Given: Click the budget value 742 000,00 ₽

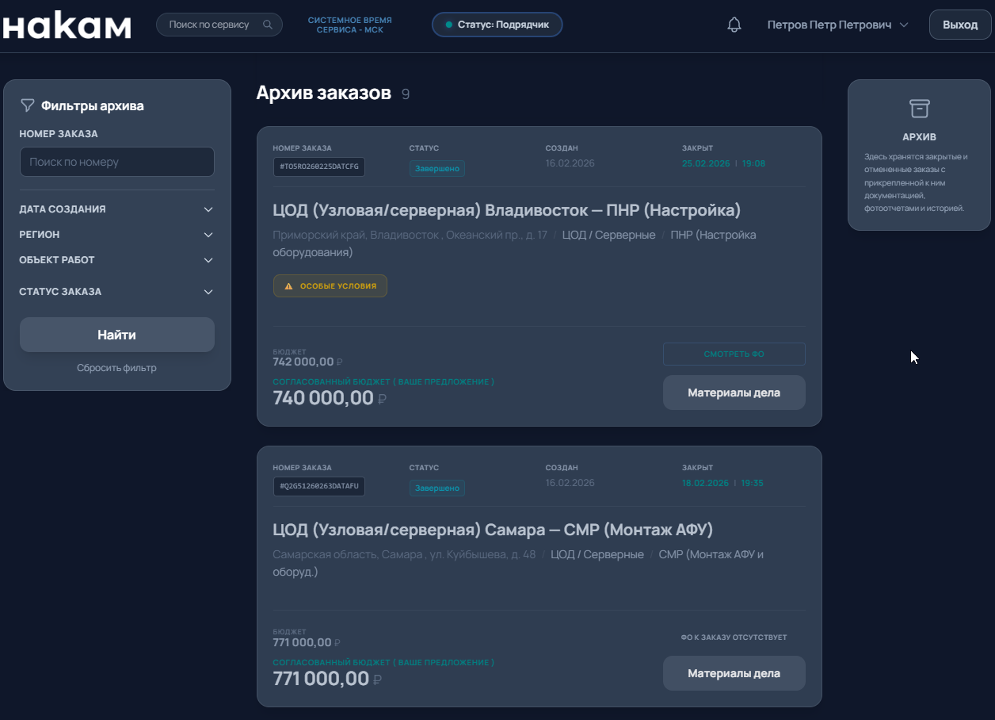Looking at the screenshot, I should 307,362.
